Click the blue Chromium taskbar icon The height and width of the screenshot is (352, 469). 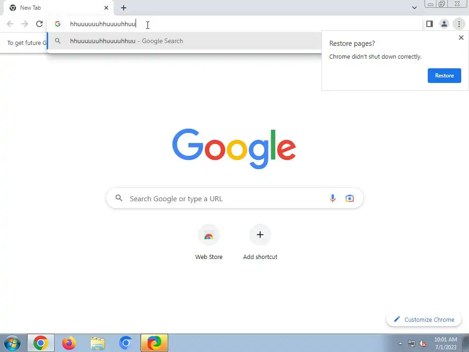point(125,343)
